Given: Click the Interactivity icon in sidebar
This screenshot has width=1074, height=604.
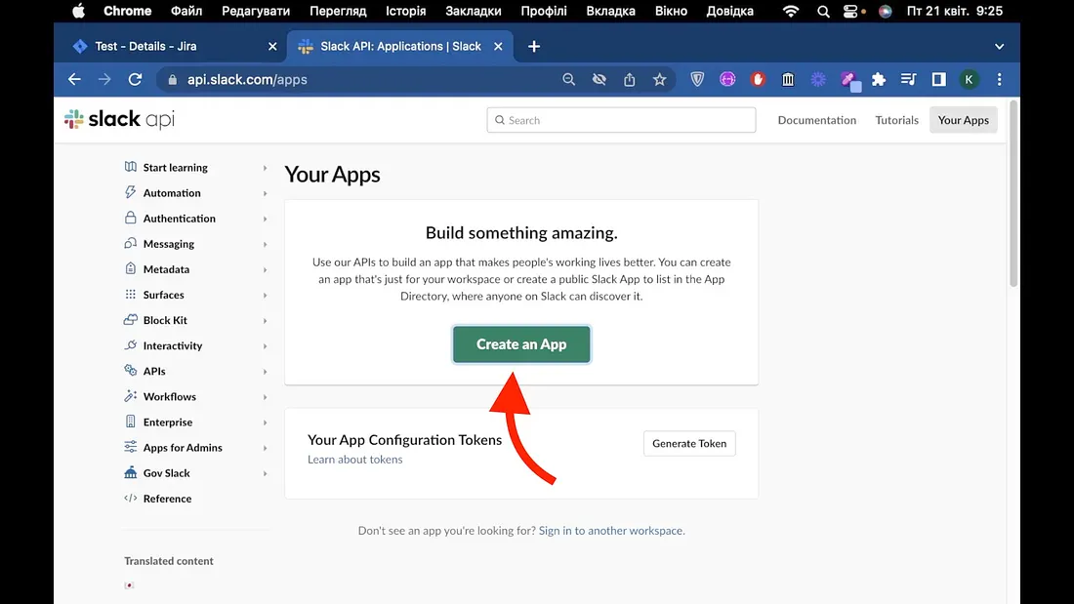Looking at the screenshot, I should pyautogui.click(x=130, y=345).
